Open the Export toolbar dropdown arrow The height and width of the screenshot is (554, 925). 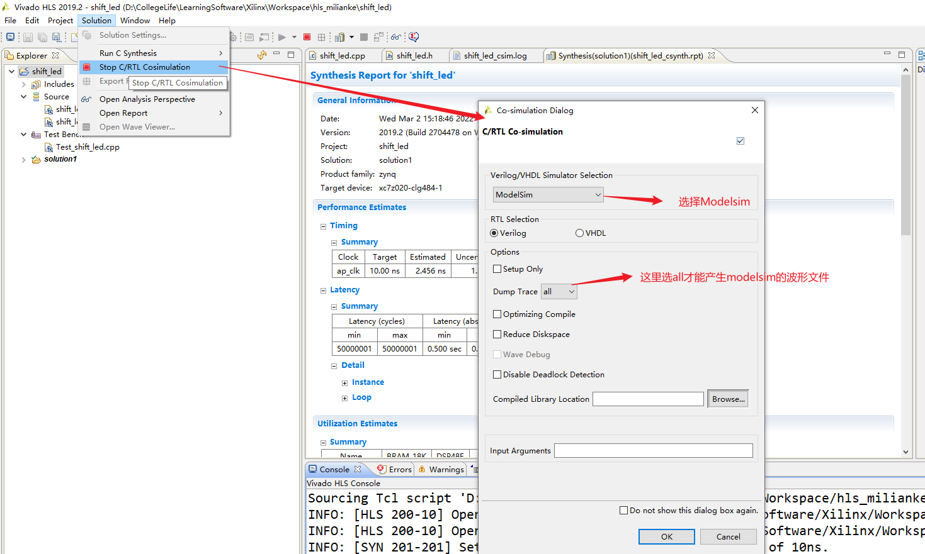point(351,37)
